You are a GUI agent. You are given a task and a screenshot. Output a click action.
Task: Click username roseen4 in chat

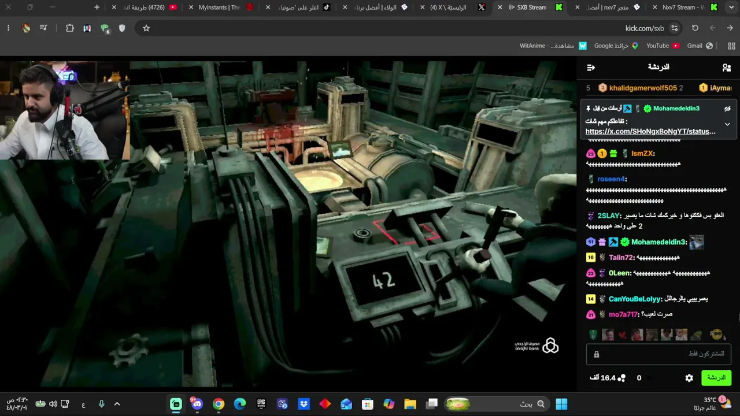pos(611,179)
